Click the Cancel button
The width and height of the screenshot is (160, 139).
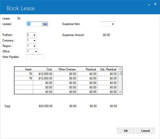pyautogui.click(x=146, y=131)
